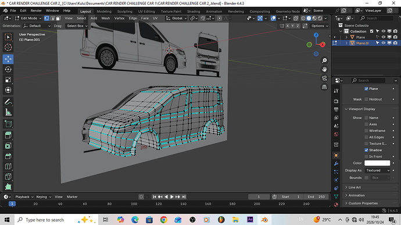Image resolution: width=401 pixels, height=225 pixels.
Task: Open the Vertex menu
Action: click(119, 18)
